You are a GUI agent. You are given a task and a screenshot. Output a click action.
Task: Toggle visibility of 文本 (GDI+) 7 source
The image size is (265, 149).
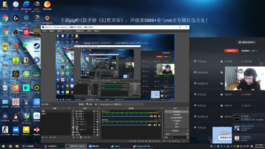[94, 122]
